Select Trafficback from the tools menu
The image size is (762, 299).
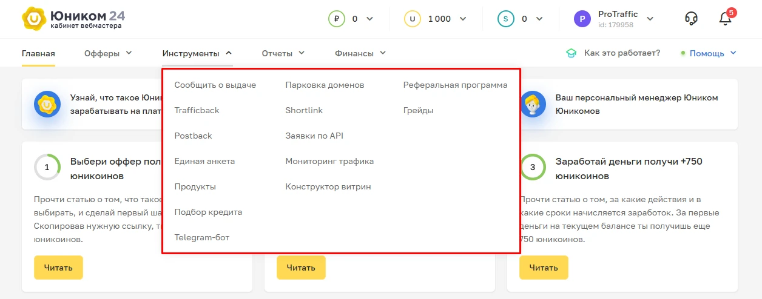point(197,110)
